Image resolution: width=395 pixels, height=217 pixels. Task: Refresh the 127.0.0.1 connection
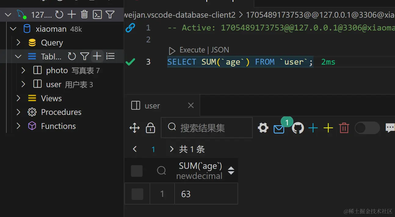(x=59, y=14)
